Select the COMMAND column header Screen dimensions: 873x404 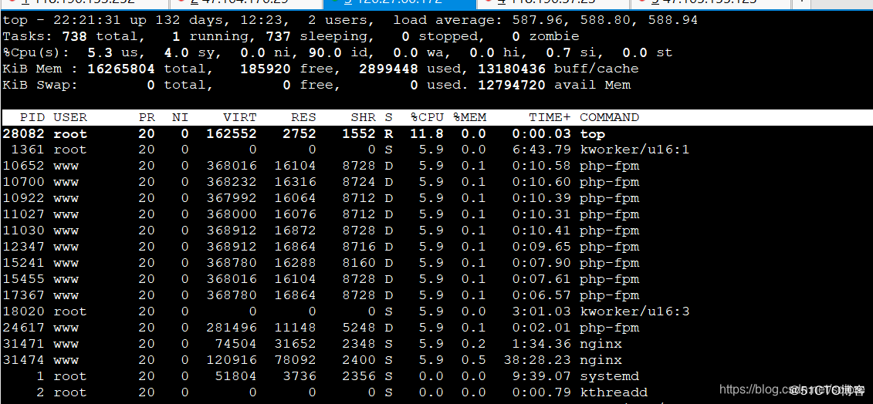click(609, 117)
